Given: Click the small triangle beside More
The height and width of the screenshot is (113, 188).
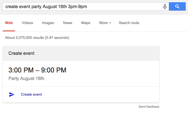Looking at the screenshot, I should point(110,23).
